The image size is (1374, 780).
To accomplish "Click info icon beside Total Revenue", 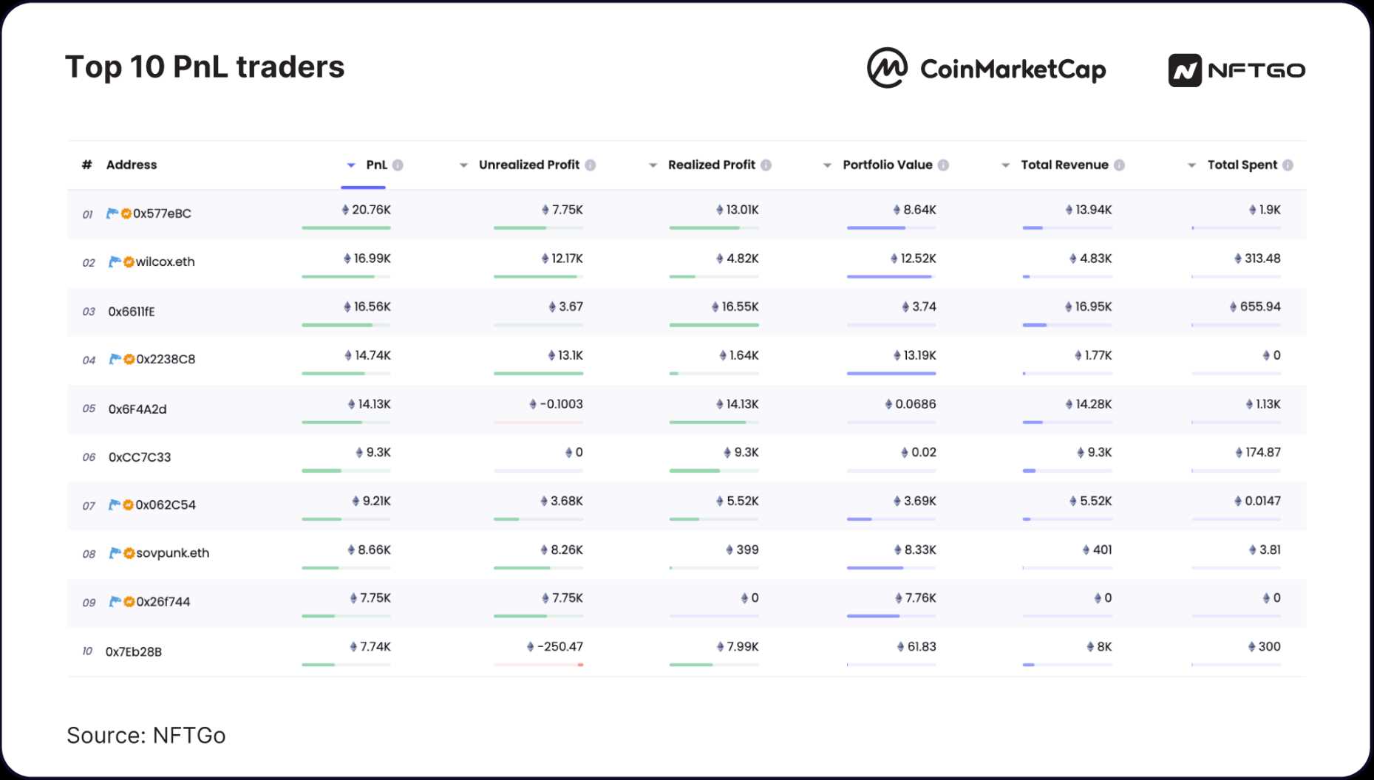I will [1119, 165].
